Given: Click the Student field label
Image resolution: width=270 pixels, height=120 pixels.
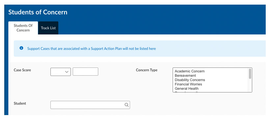Looking at the screenshot, I should point(20,103).
